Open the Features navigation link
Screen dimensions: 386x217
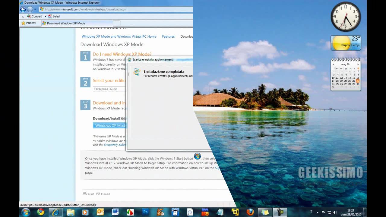(168, 36)
